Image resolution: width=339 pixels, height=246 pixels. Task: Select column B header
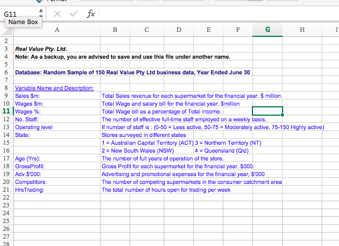(x=115, y=30)
